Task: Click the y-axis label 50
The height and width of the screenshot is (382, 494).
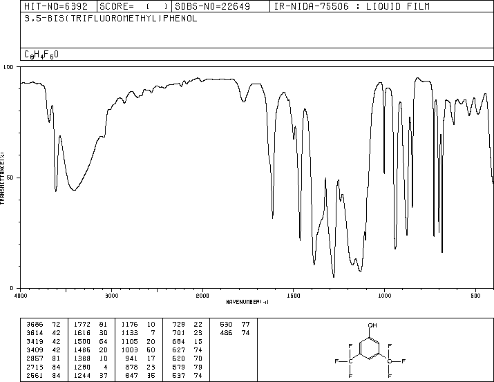Action: coord(10,178)
